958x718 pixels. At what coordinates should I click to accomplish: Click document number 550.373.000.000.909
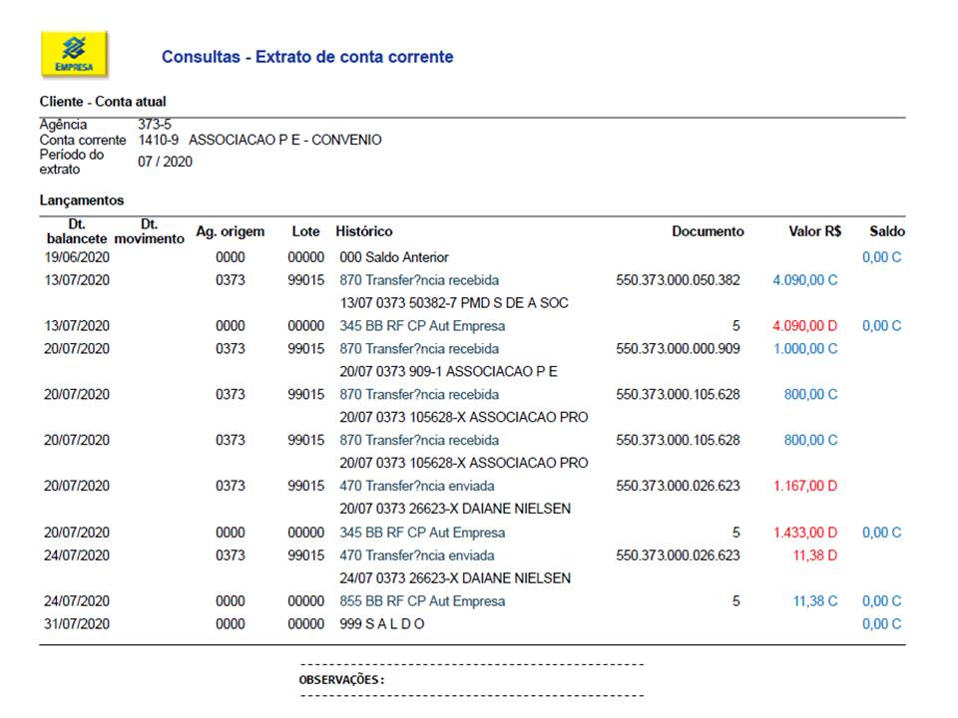pyautogui.click(x=679, y=349)
